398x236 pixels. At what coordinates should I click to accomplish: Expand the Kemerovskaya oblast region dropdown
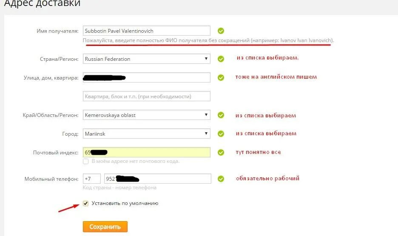coord(146,115)
